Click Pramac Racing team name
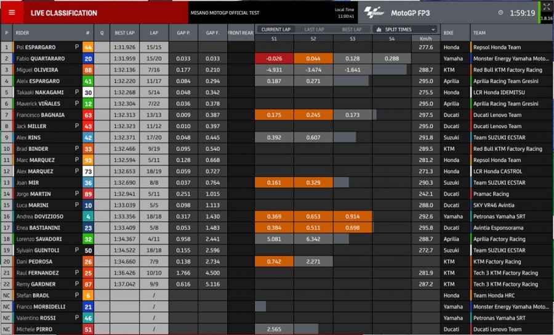554x335 pixels. click(x=491, y=195)
